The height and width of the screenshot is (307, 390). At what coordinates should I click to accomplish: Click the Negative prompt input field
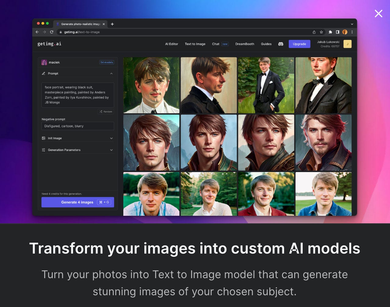pyautogui.click(x=77, y=126)
